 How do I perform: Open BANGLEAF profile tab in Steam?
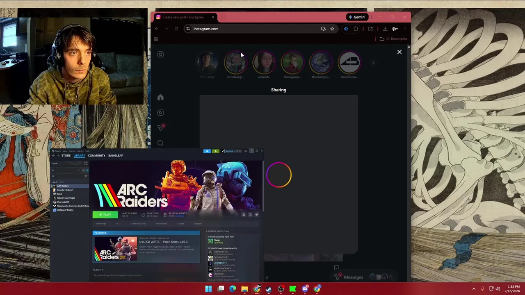[x=116, y=156]
